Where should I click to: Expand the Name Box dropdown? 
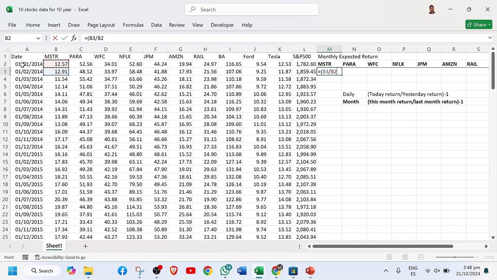[x=38, y=38]
